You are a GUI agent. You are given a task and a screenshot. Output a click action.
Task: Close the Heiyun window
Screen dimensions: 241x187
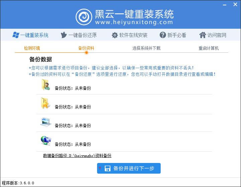pyautogui.click(x=235, y=4)
